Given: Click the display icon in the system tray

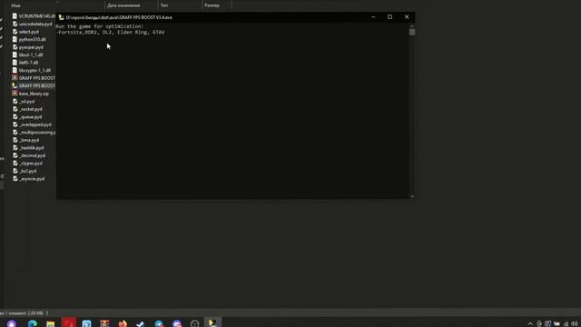Looking at the screenshot, I should [x=547, y=323].
